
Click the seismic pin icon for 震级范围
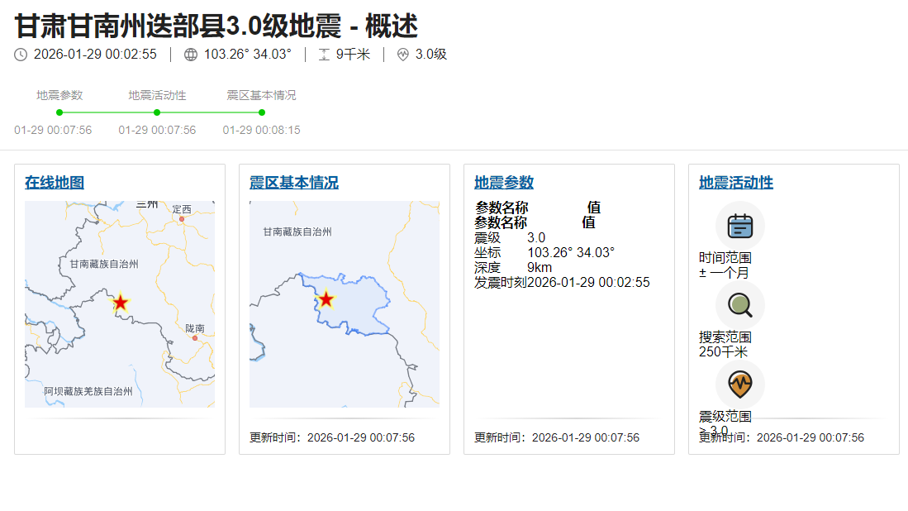(739, 384)
